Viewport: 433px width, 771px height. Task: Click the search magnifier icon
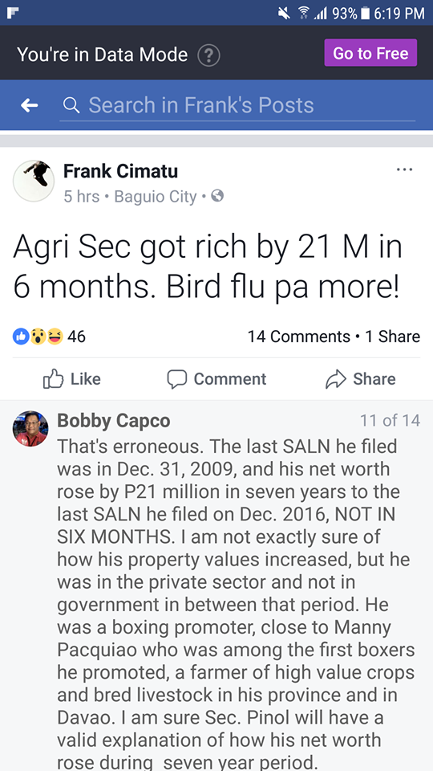[71, 104]
